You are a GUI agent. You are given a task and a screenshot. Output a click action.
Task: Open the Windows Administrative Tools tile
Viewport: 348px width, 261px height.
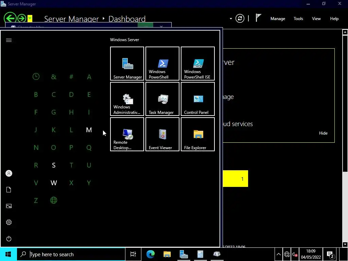(127, 99)
